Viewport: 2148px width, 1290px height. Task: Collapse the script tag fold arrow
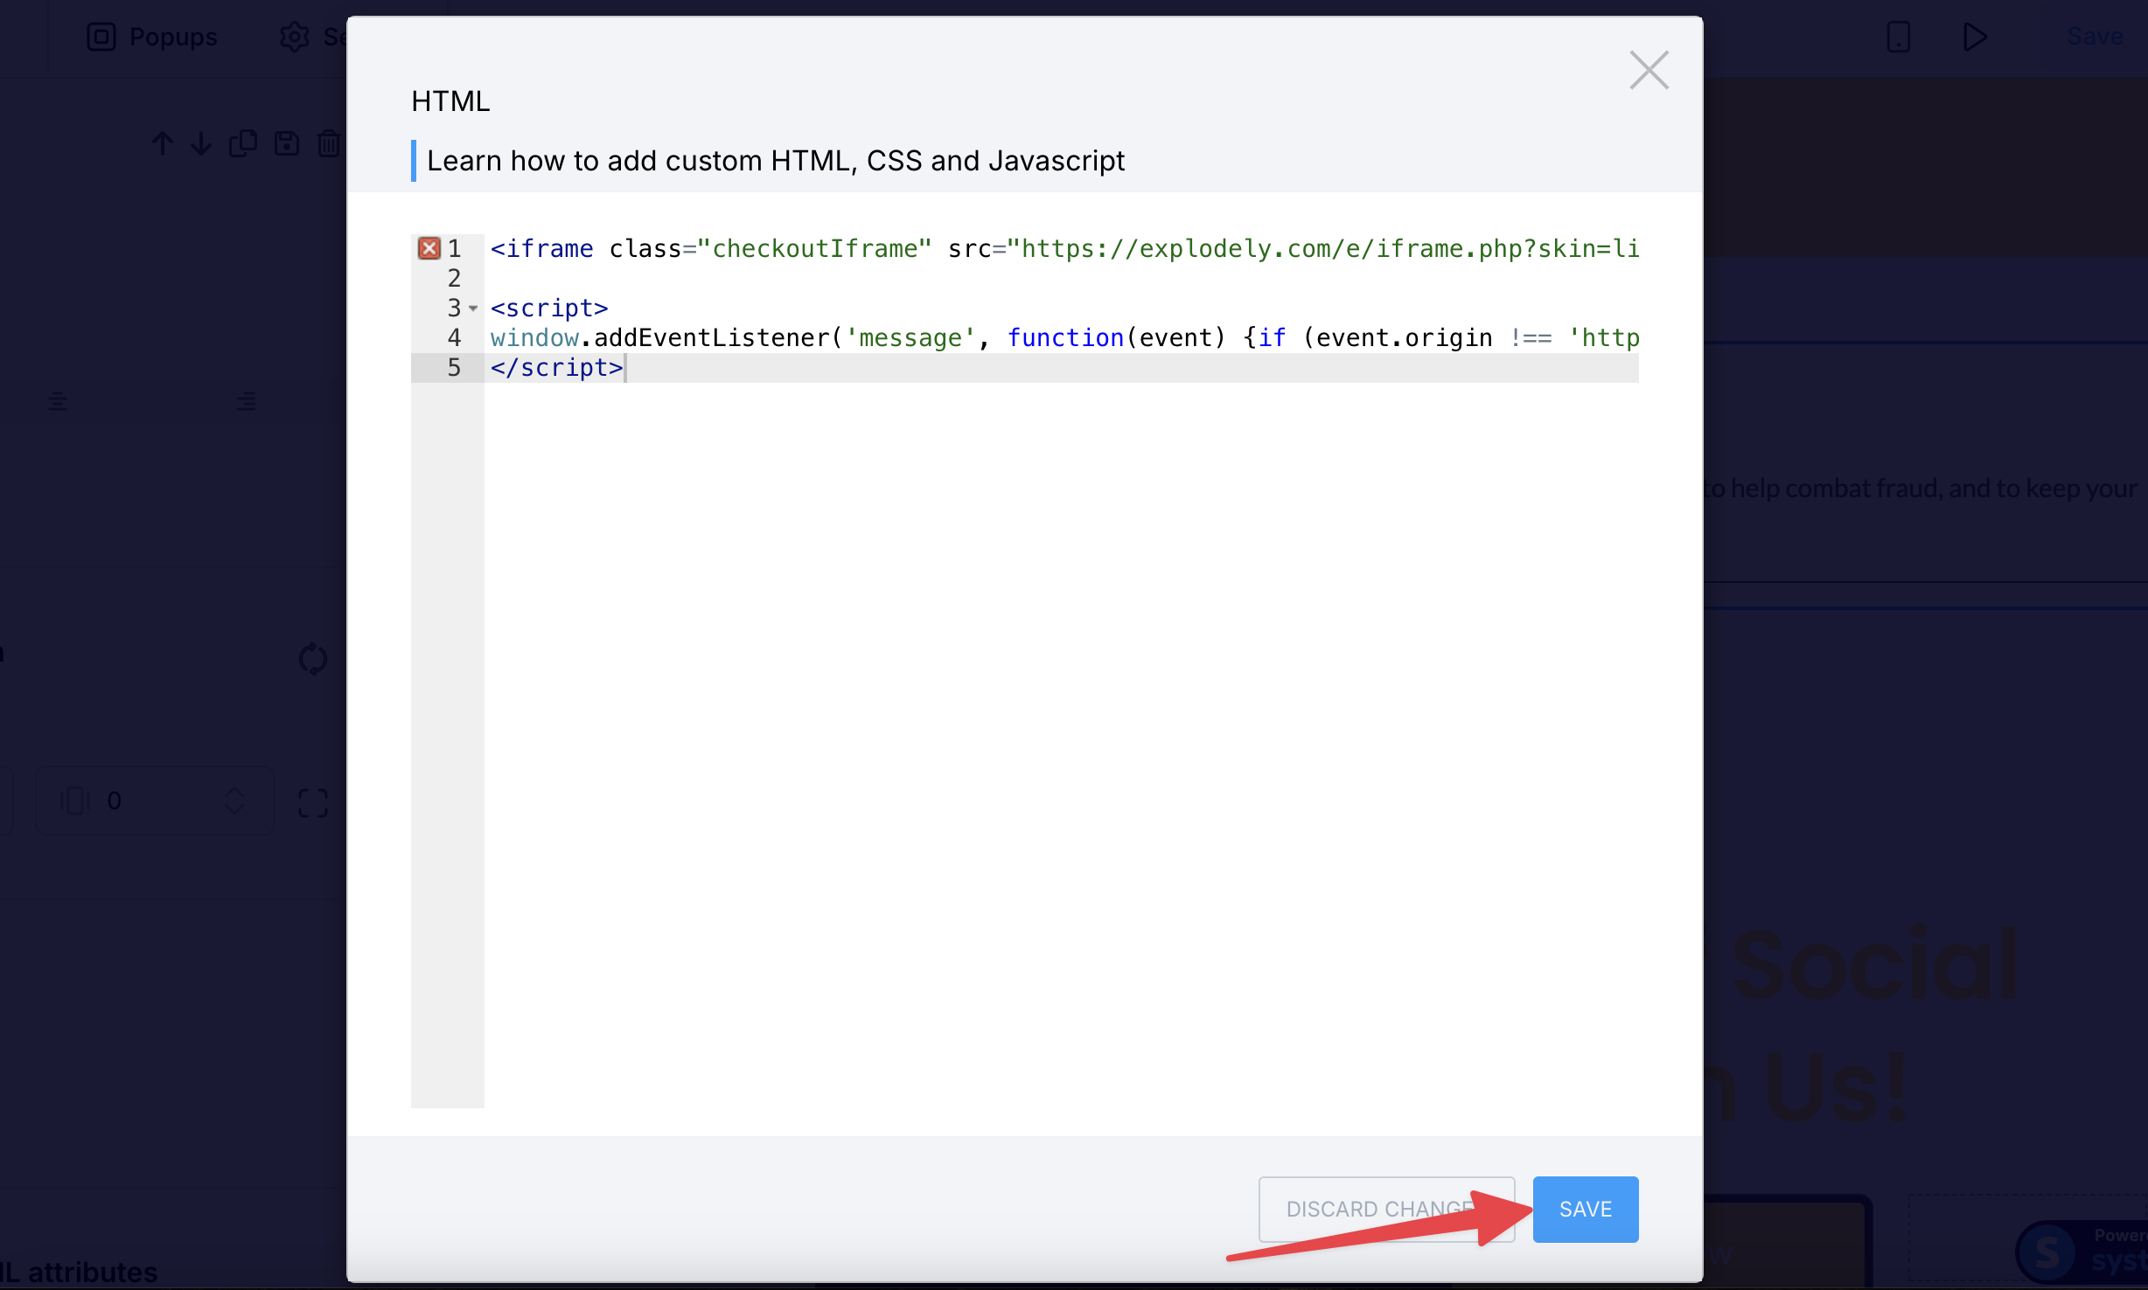pos(473,308)
